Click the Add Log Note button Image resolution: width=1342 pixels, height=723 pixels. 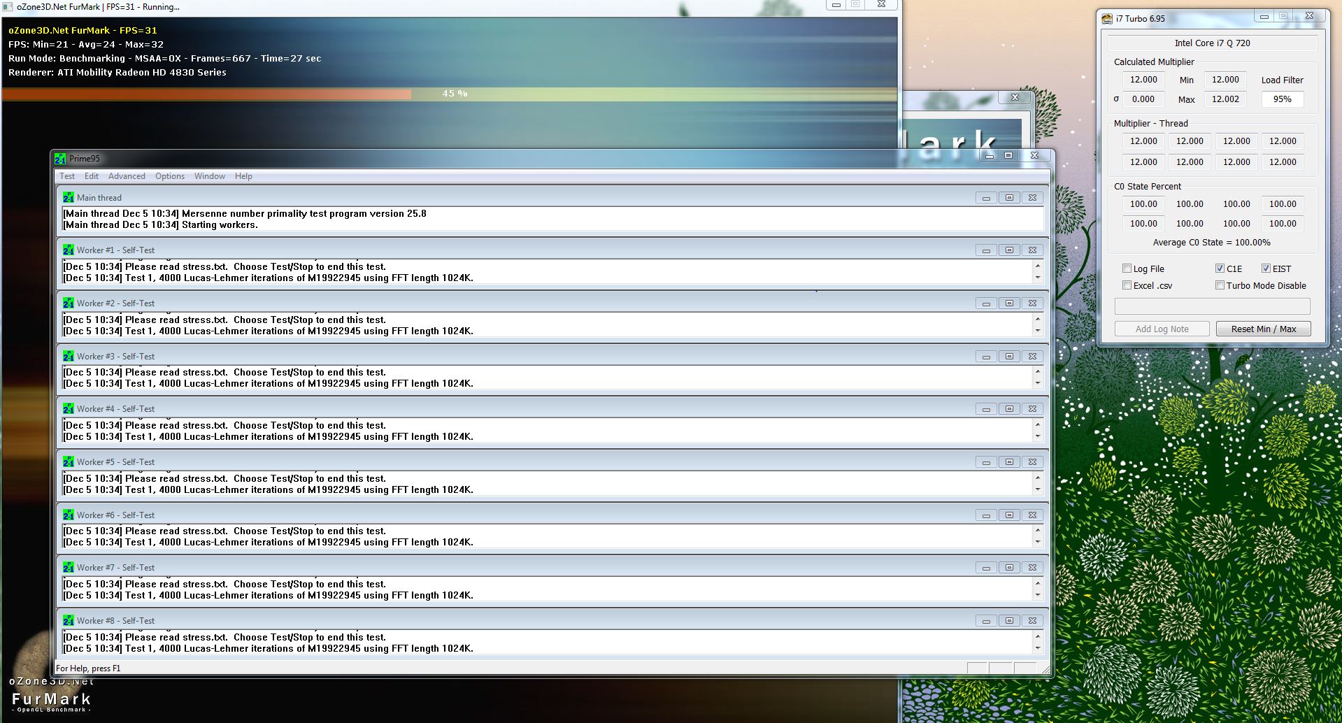point(1162,329)
